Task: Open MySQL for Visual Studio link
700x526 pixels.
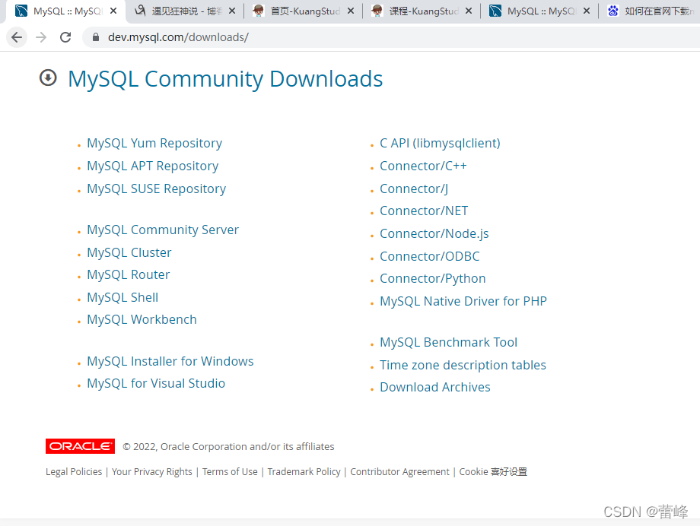Action: coord(156,383)
